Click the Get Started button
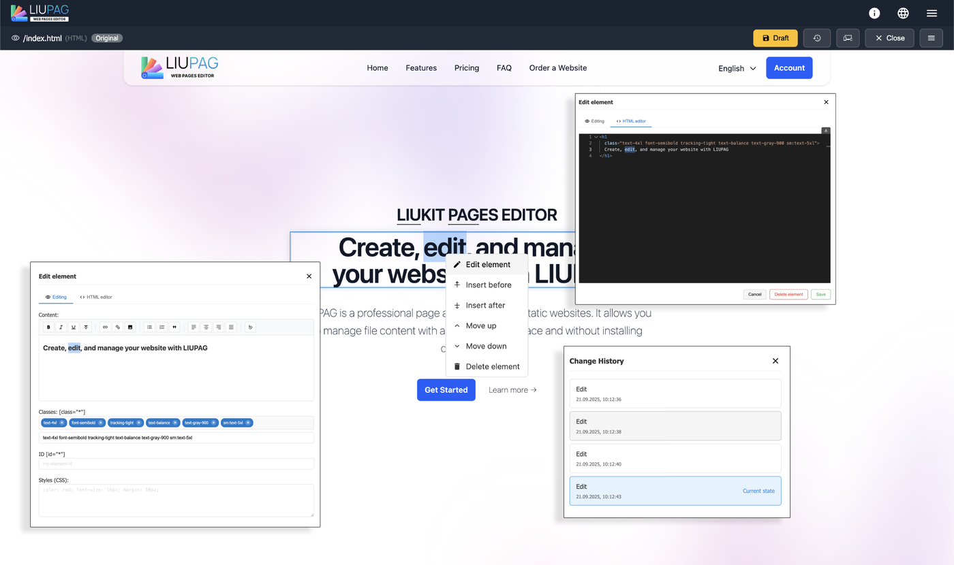The image size is (954, 565). pos(446,390)
